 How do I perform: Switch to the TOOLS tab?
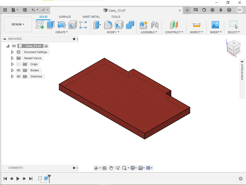(x=116, y=17)
